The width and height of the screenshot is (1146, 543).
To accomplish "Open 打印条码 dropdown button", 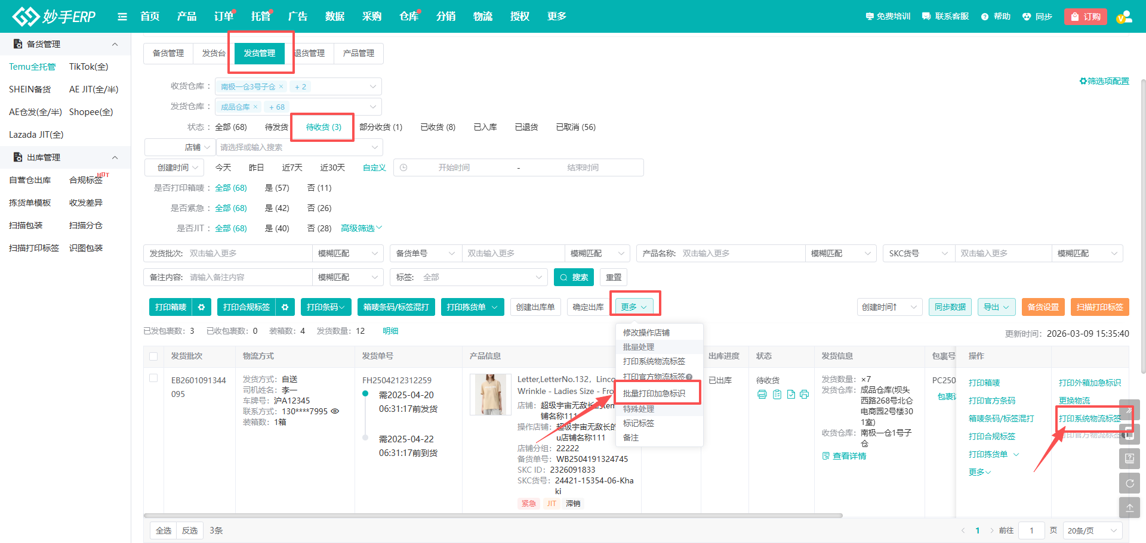I will click(326, 307).
